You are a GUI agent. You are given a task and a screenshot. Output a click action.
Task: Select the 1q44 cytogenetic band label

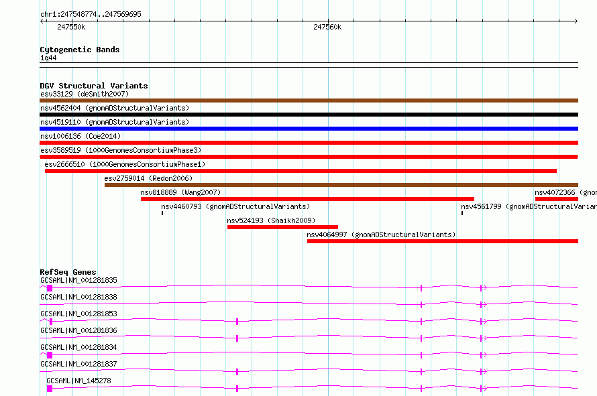tap(48, 58)
